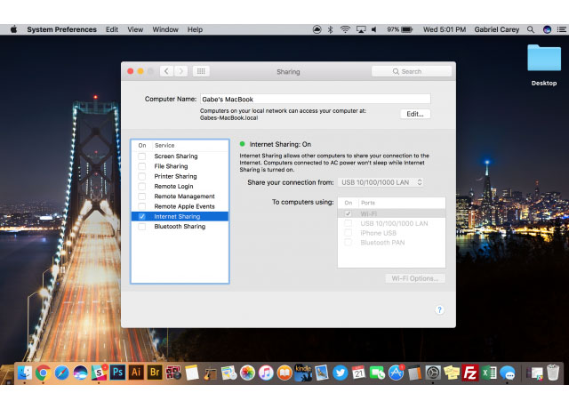
Task: Open the Desktop folder icon
Action: pyautogui.click(x=543, y=61)
